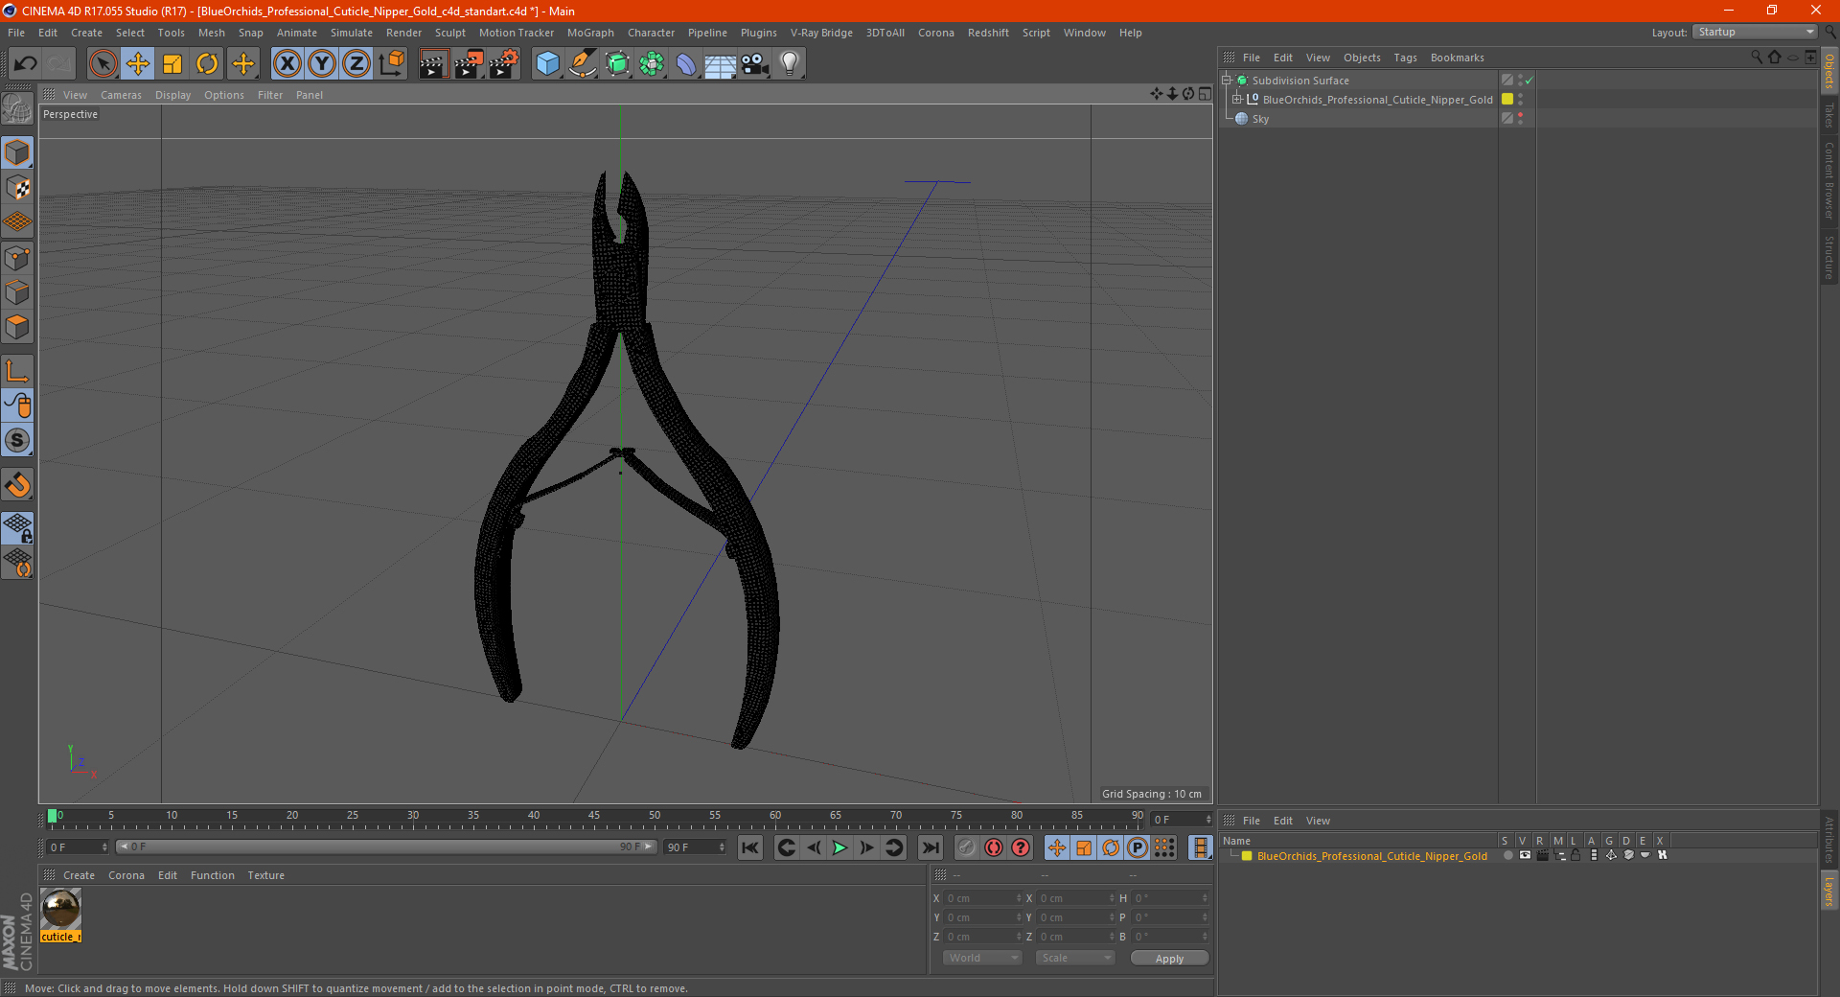Open the Mesh menu
The width and height of the screenshot is (1840, 997).
(x=211, y=33)
